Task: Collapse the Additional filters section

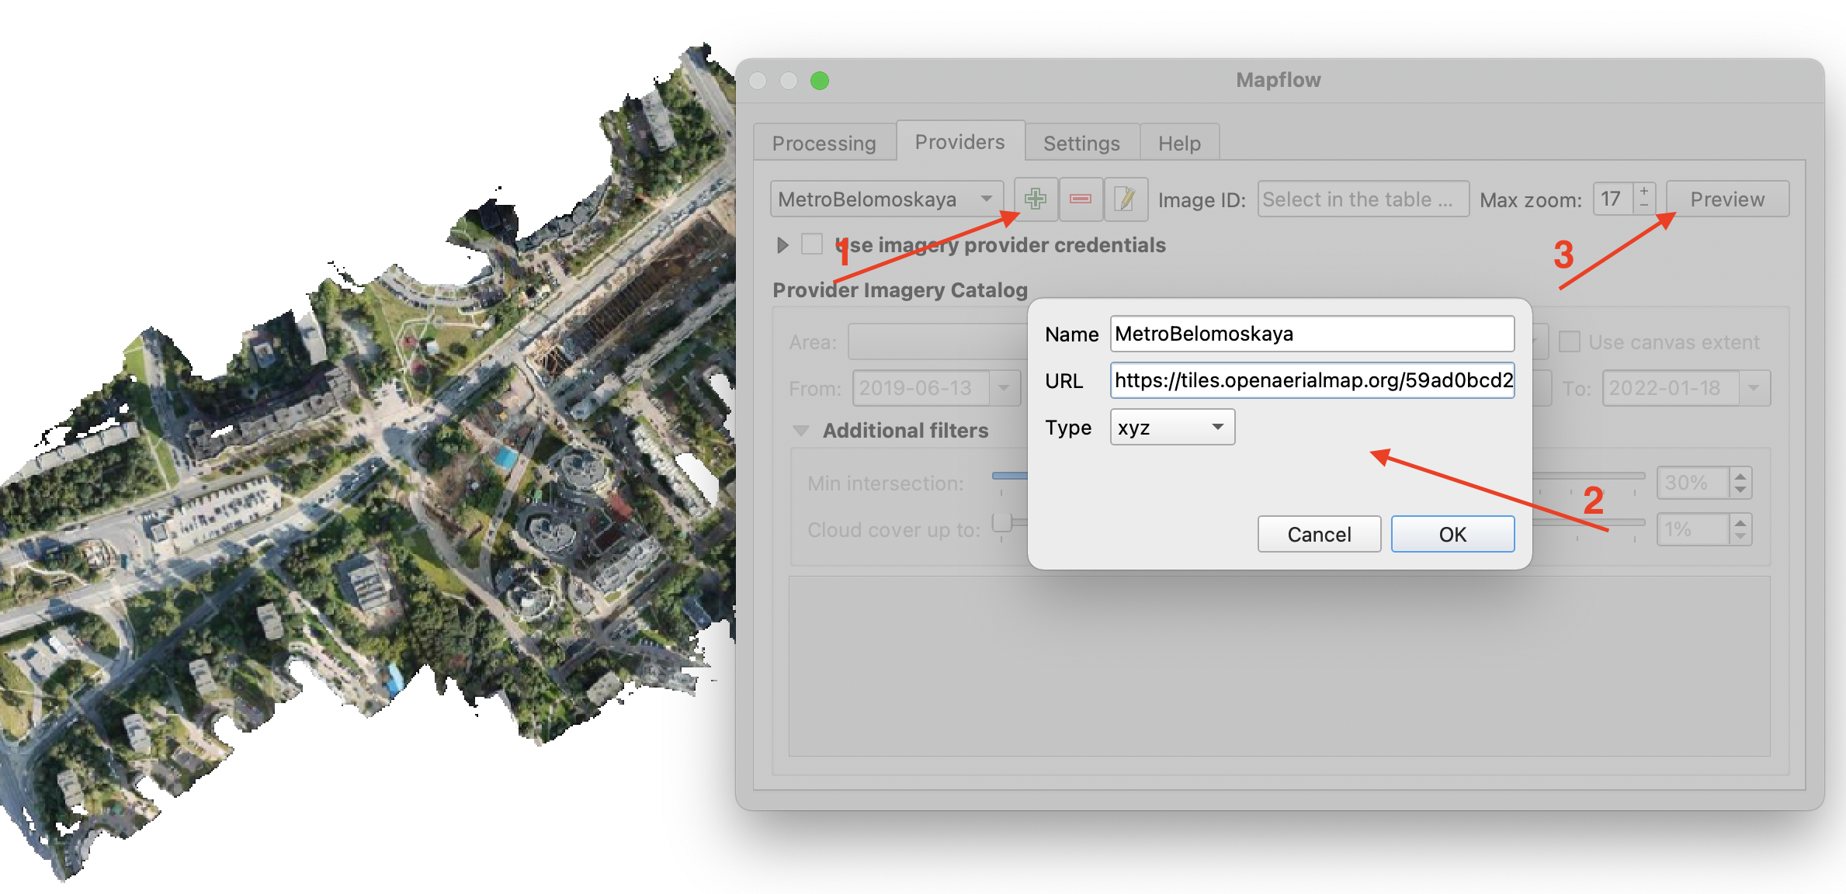Action: coord(801,431)
